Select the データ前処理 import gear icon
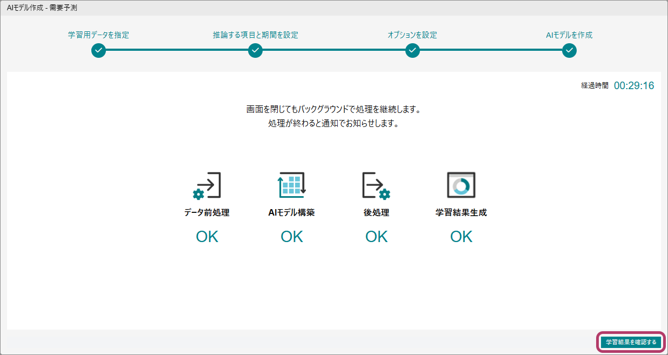668x355 pixels. [207, 186]
